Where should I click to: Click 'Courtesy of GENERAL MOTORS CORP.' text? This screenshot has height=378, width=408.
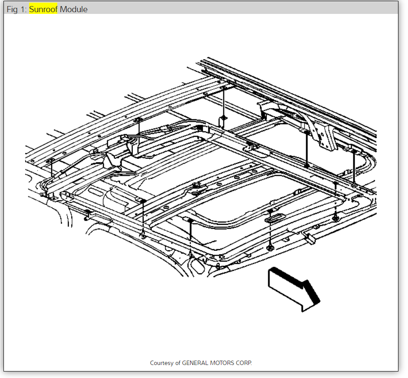201,363
